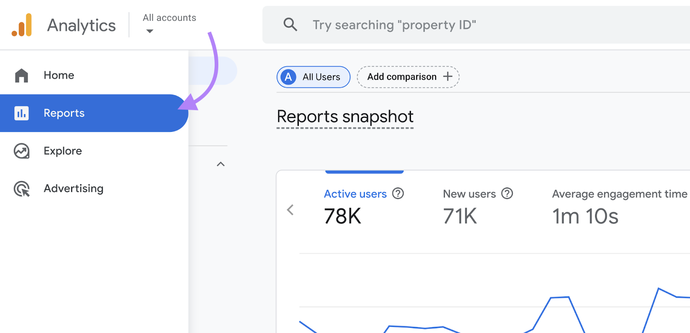Image resolution: width=690 pixels, height=333 pixels.
Task: Click the blue line on the chart
Action: click(560, 297)
